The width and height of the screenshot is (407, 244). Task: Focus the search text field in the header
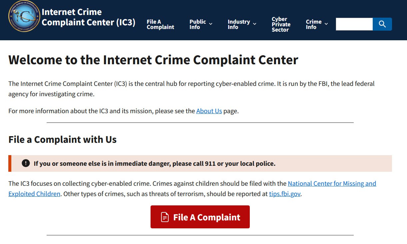coord(354,24)
